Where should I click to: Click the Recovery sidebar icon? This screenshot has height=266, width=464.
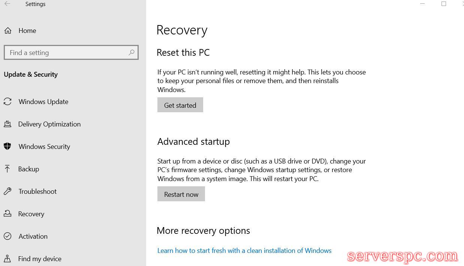point(7,214)
